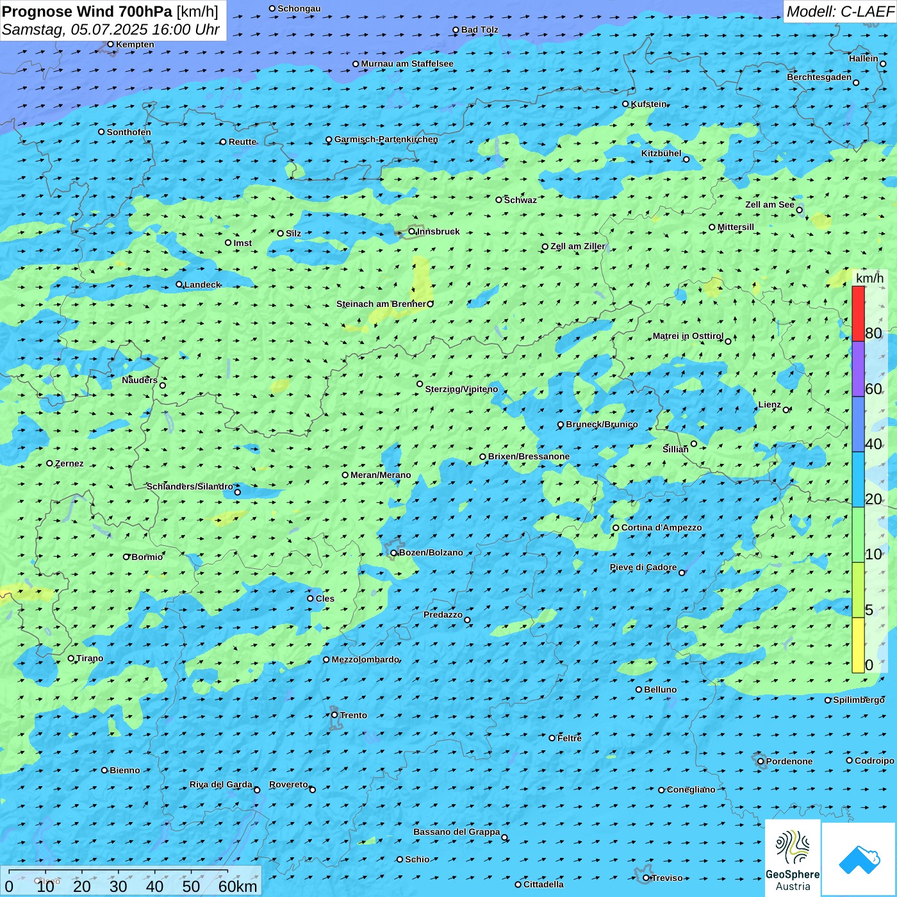Click the Trento city marker
Viewport: 897px width, 897px height.
334,715
